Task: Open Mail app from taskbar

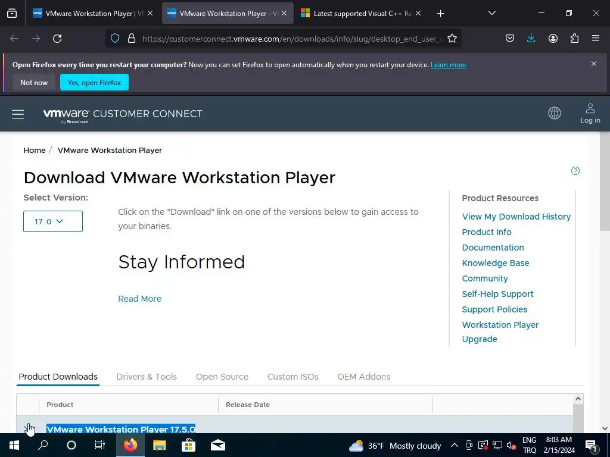Action: tap(218, 445)
